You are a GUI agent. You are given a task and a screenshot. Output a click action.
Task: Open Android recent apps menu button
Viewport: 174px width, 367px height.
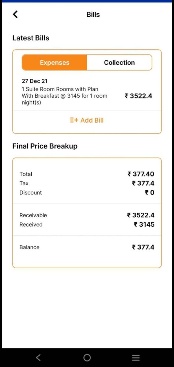click(x=135, y=358)
